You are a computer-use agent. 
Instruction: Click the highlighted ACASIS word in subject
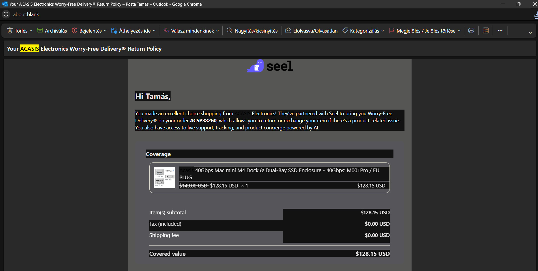[x=29, y=49]
